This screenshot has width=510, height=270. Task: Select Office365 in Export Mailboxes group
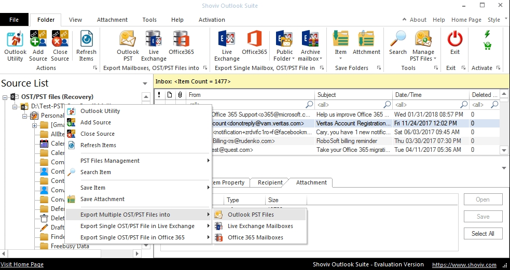tap(181, 43)
